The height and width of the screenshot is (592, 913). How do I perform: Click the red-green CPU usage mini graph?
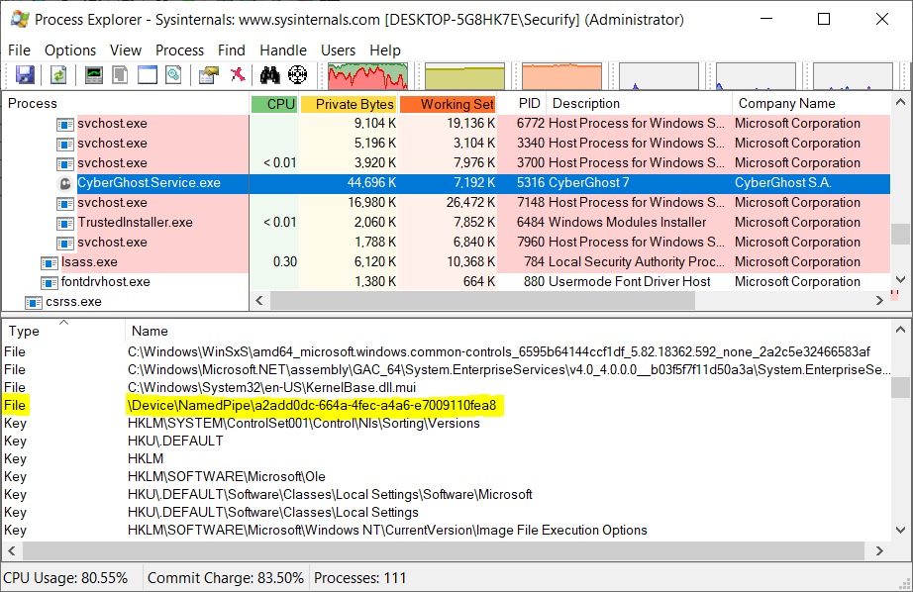point(367,75)
